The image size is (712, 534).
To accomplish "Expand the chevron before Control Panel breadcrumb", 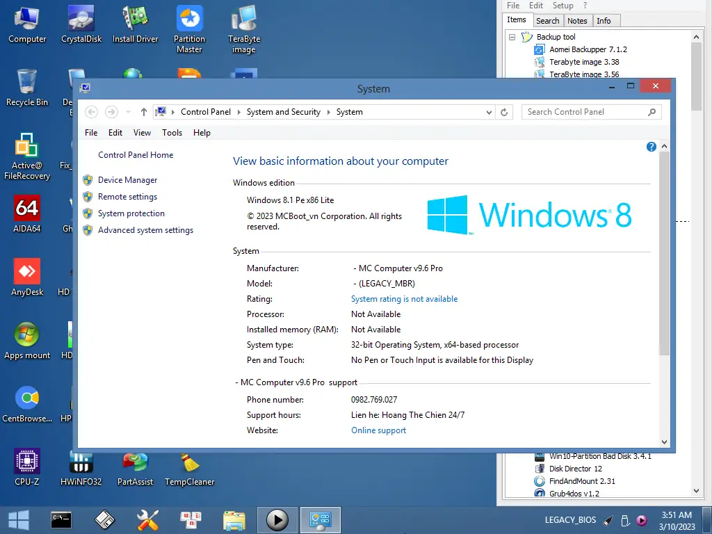I will (x=173, y=112).
